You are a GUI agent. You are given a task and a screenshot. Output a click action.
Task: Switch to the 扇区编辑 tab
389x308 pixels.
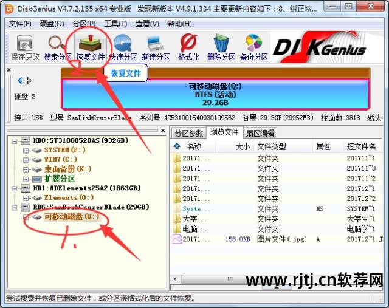(x=260, y=133)
